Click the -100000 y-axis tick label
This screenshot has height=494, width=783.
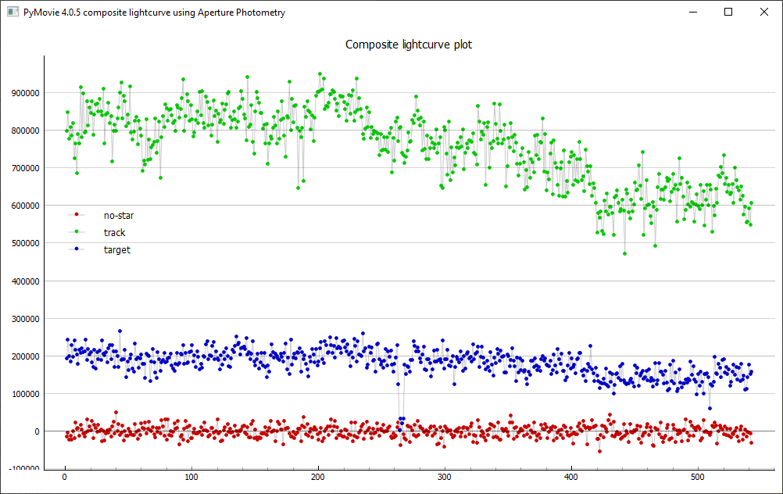[23, 469]
